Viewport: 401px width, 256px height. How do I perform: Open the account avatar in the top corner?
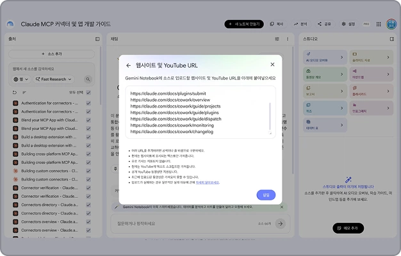tap(391, 24)
